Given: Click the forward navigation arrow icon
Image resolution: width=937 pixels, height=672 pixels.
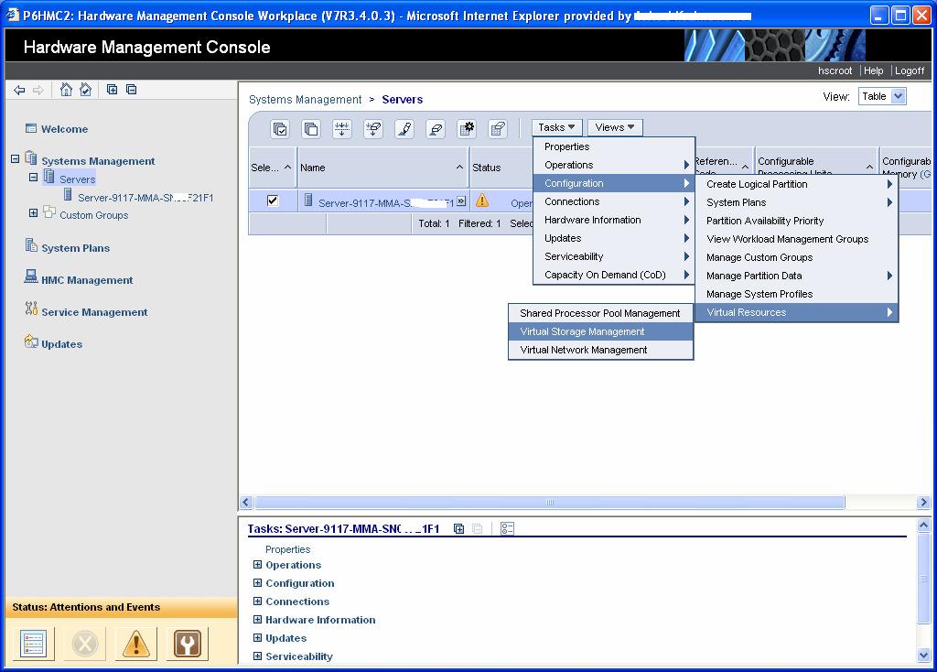Looking at the screenshot, I should click(38, 90).
